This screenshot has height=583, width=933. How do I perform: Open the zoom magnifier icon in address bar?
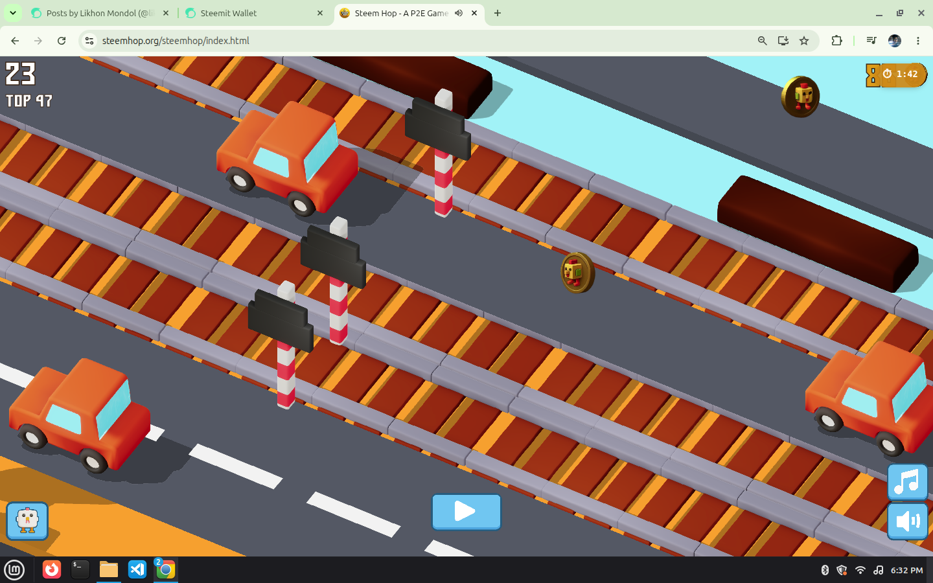[x=763, y=41]
